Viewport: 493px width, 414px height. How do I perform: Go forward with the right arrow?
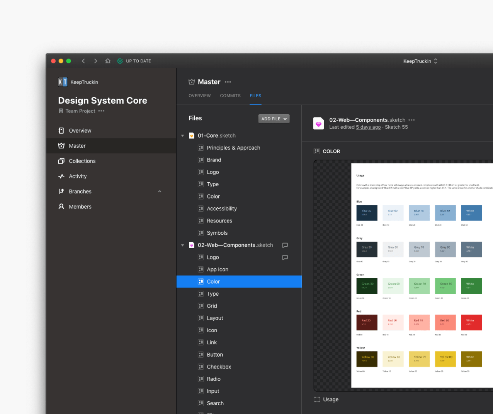click(x=95, y=61)
